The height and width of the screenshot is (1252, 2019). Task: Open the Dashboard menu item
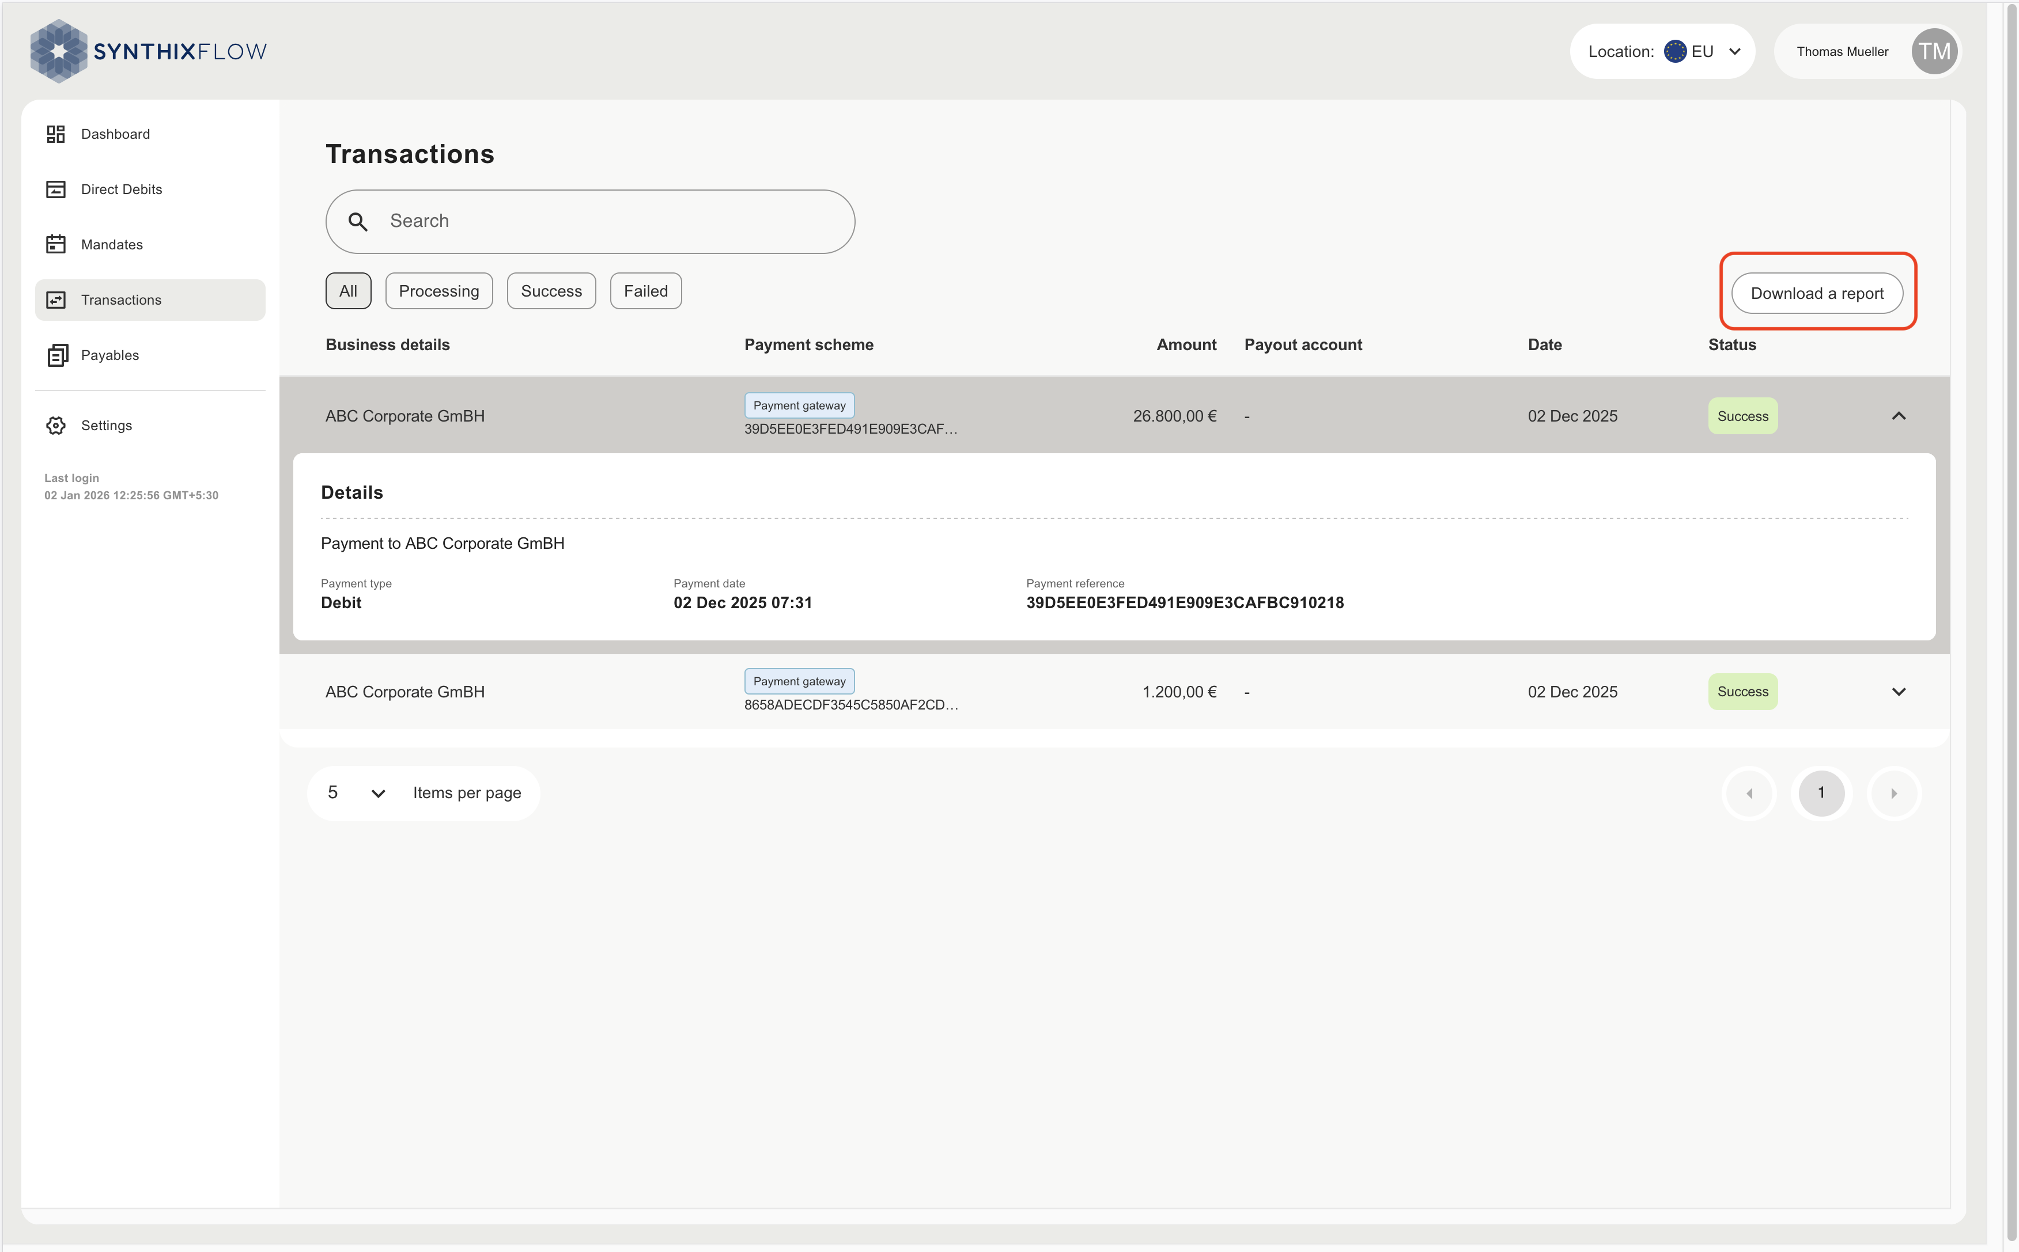tap(150, 134)
